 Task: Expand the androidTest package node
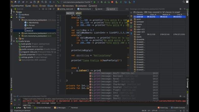(x=20, y=33)
